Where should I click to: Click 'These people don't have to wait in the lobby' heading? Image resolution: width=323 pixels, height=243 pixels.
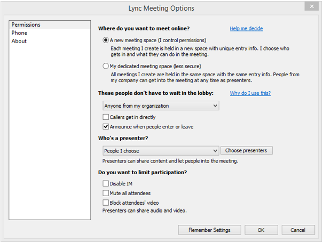pos(156,93)
